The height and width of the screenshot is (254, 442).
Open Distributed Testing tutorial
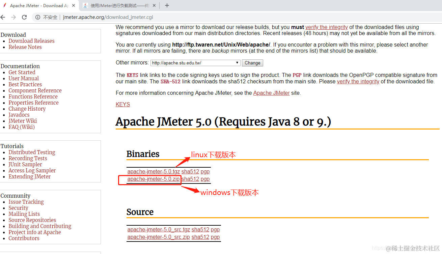(x=32, y=152)
